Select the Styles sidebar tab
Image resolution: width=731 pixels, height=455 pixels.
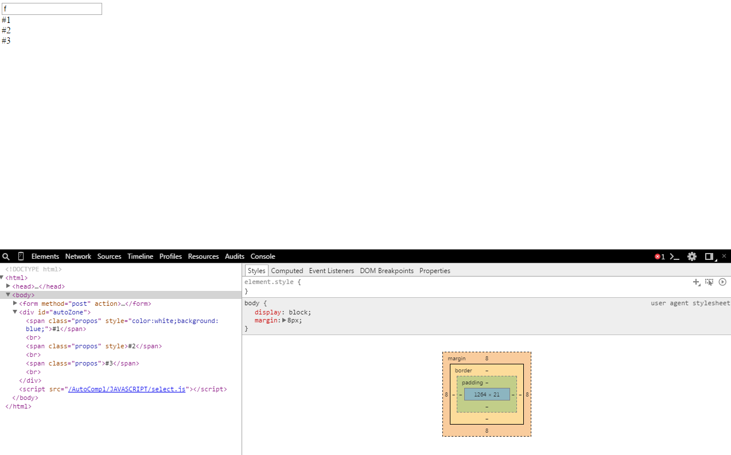point(256,271)
